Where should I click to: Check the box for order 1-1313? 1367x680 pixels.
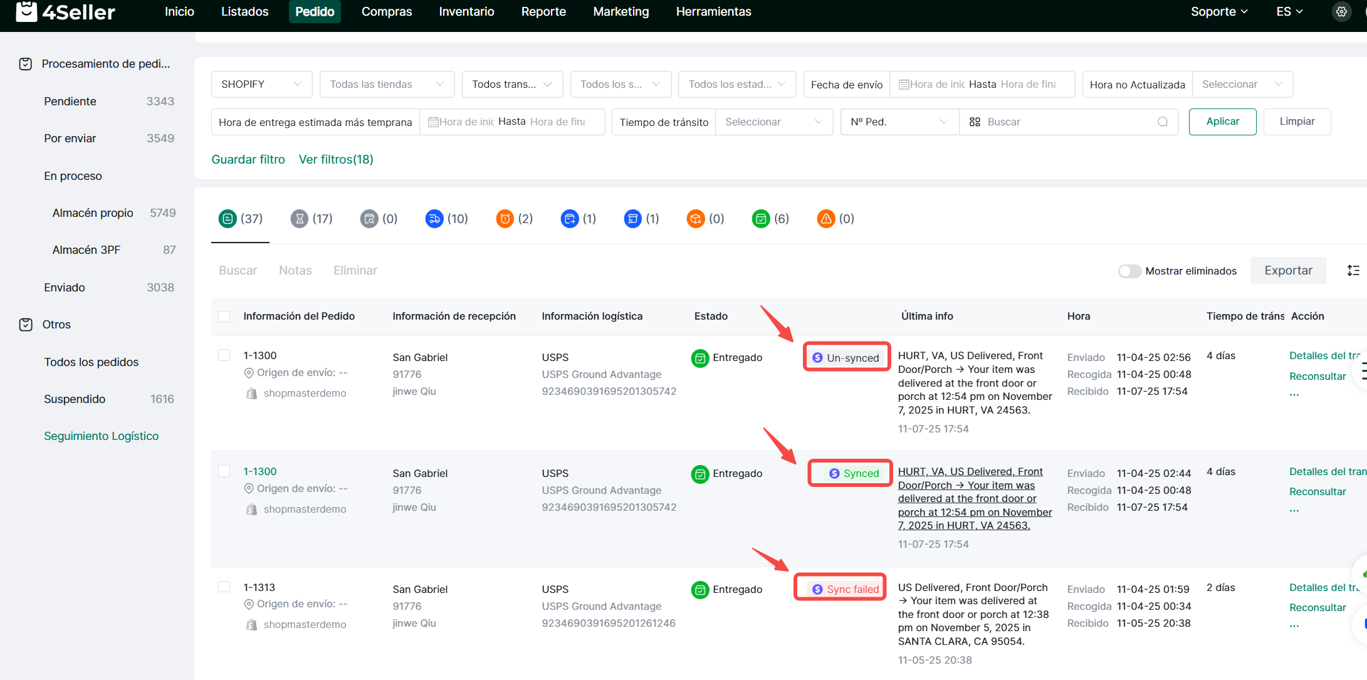click(x=224, y=587)
